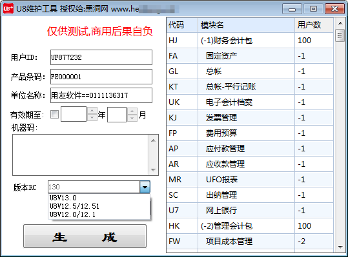
Task: Click the month field before 月
Action: click(117, 115)
